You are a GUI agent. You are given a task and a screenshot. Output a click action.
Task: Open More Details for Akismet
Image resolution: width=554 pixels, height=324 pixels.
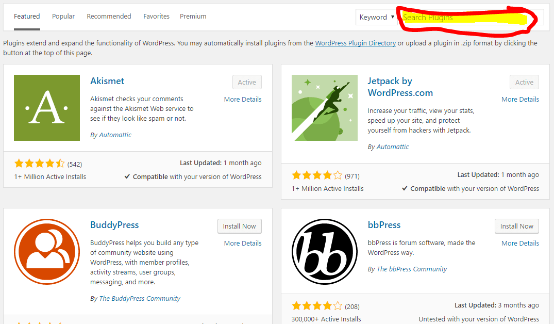point(243,100)
